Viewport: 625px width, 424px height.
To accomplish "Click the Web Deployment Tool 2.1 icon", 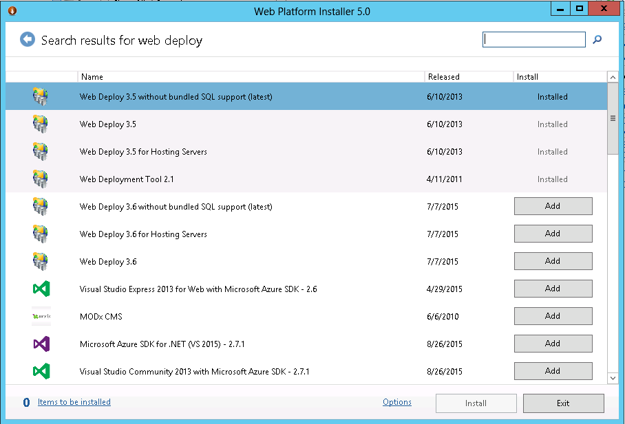I will (x=40, y=179).
